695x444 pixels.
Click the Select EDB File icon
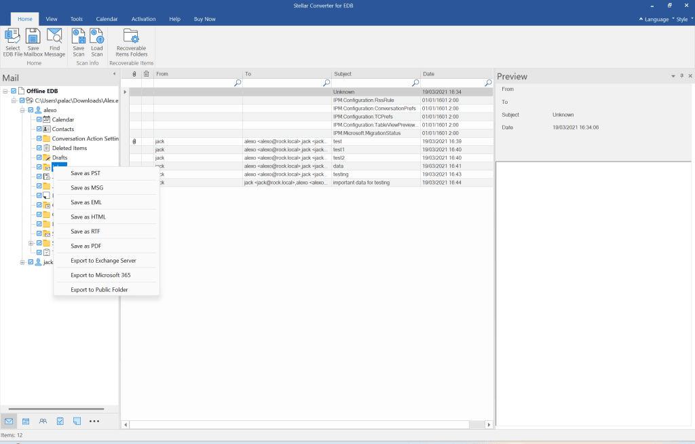pos(12,37)
